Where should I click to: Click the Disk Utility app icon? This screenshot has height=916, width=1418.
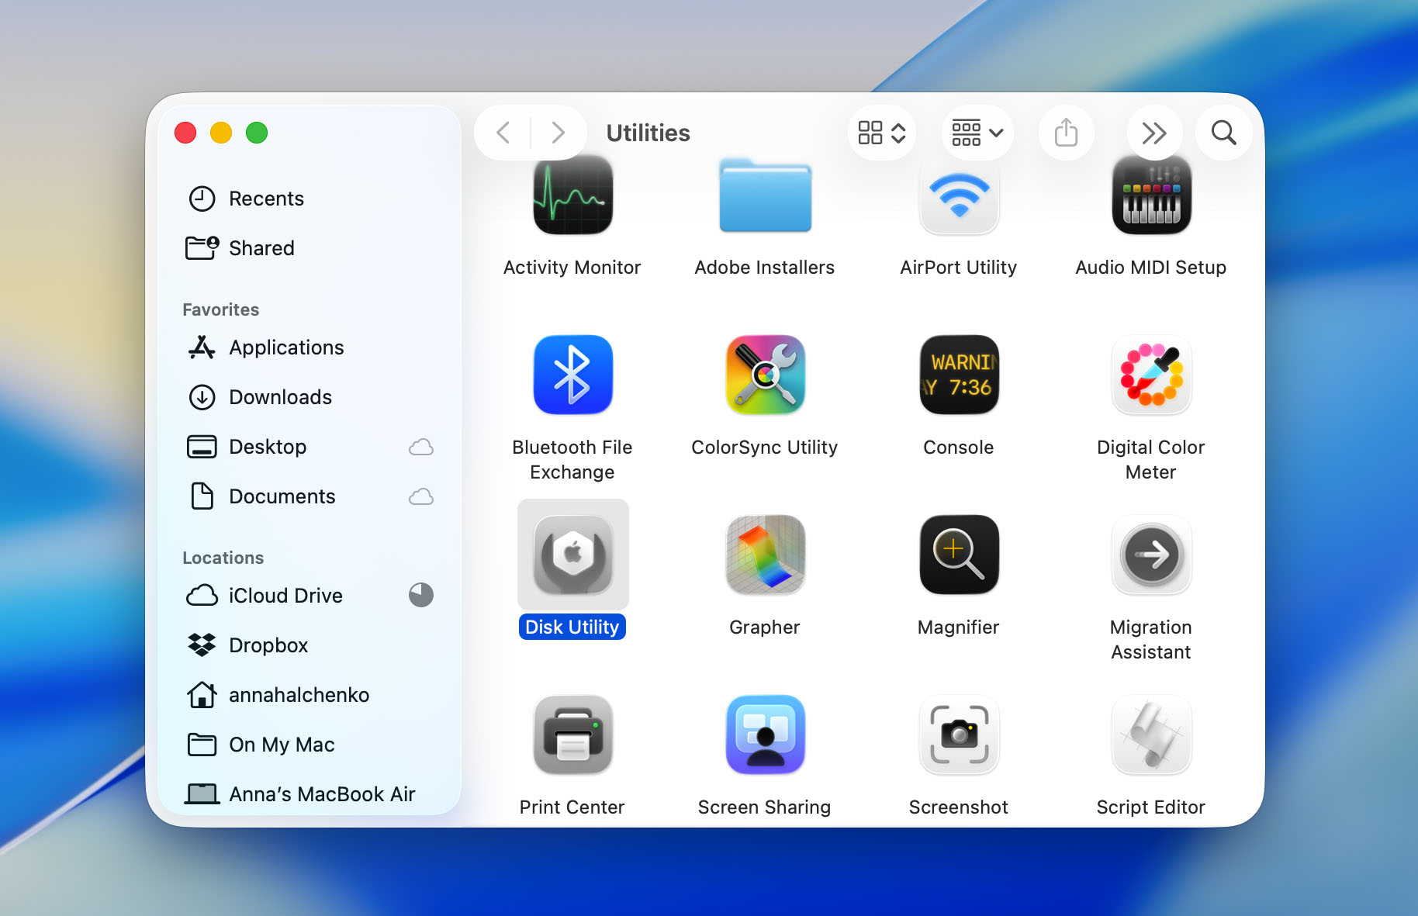(x=572, y=555)
